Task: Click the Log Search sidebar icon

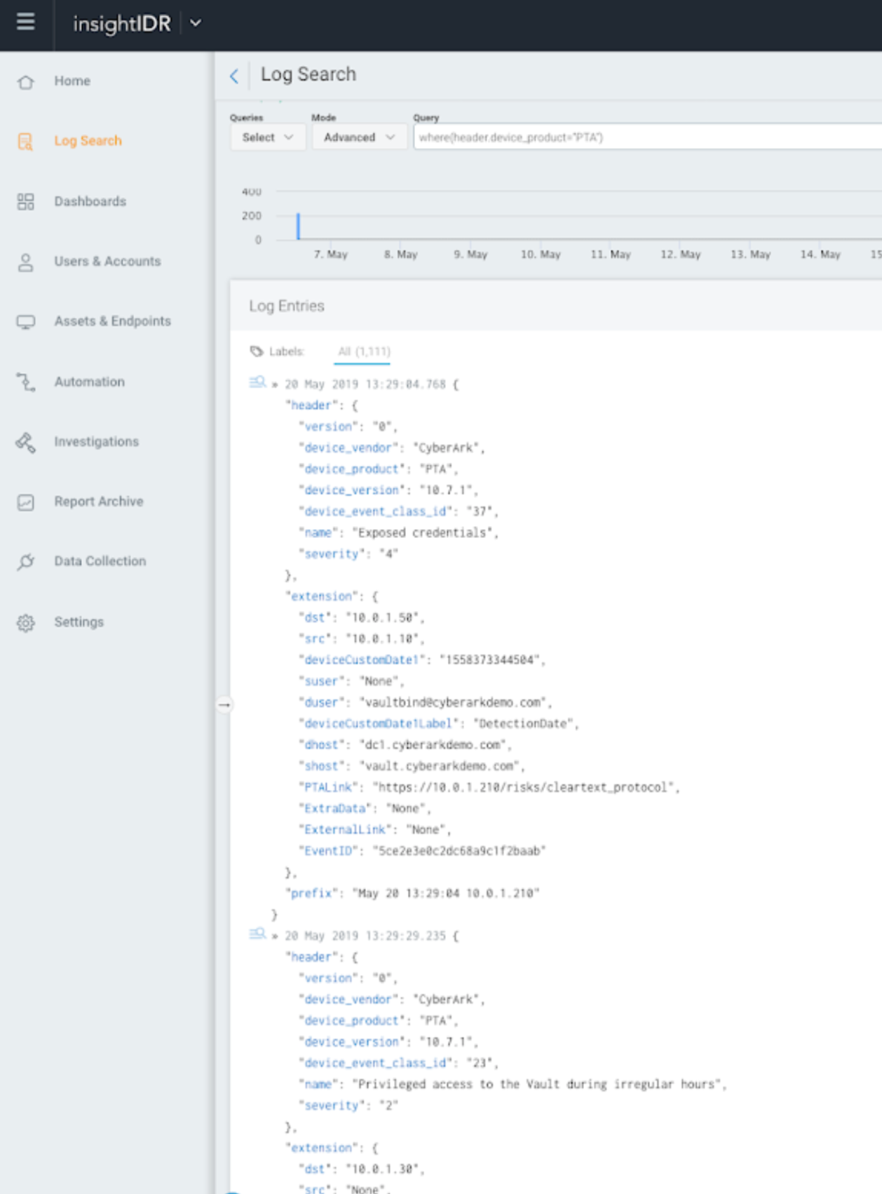Action: pyautogui.click(x=26, y=141)
